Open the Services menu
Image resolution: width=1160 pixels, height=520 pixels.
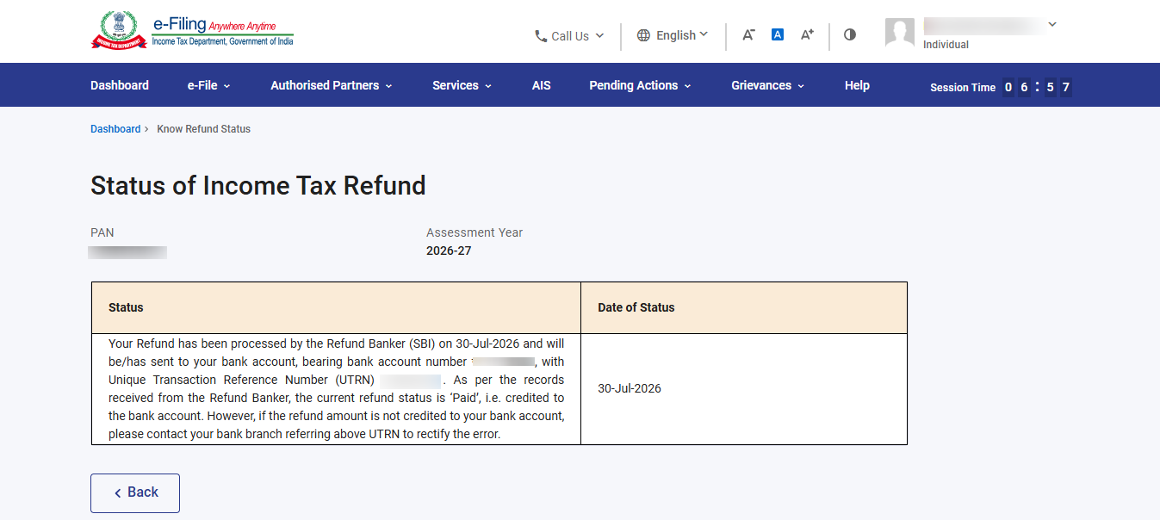coord(462,85)
